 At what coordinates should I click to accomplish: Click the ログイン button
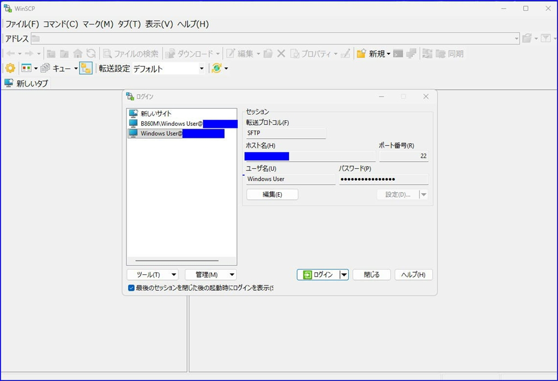coord(318,274)
